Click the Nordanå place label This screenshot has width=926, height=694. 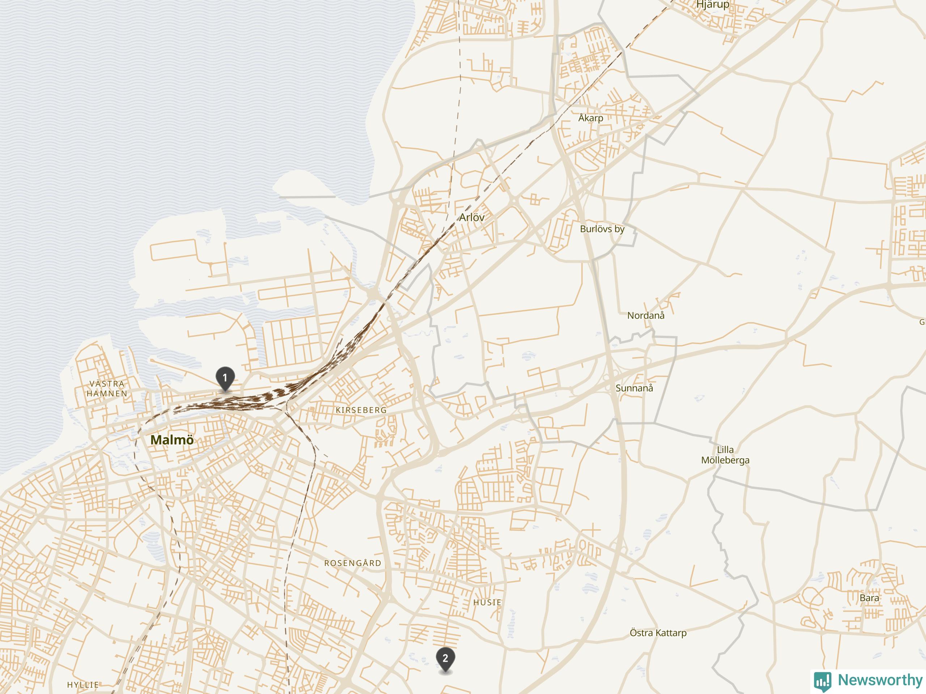[646, 316]
